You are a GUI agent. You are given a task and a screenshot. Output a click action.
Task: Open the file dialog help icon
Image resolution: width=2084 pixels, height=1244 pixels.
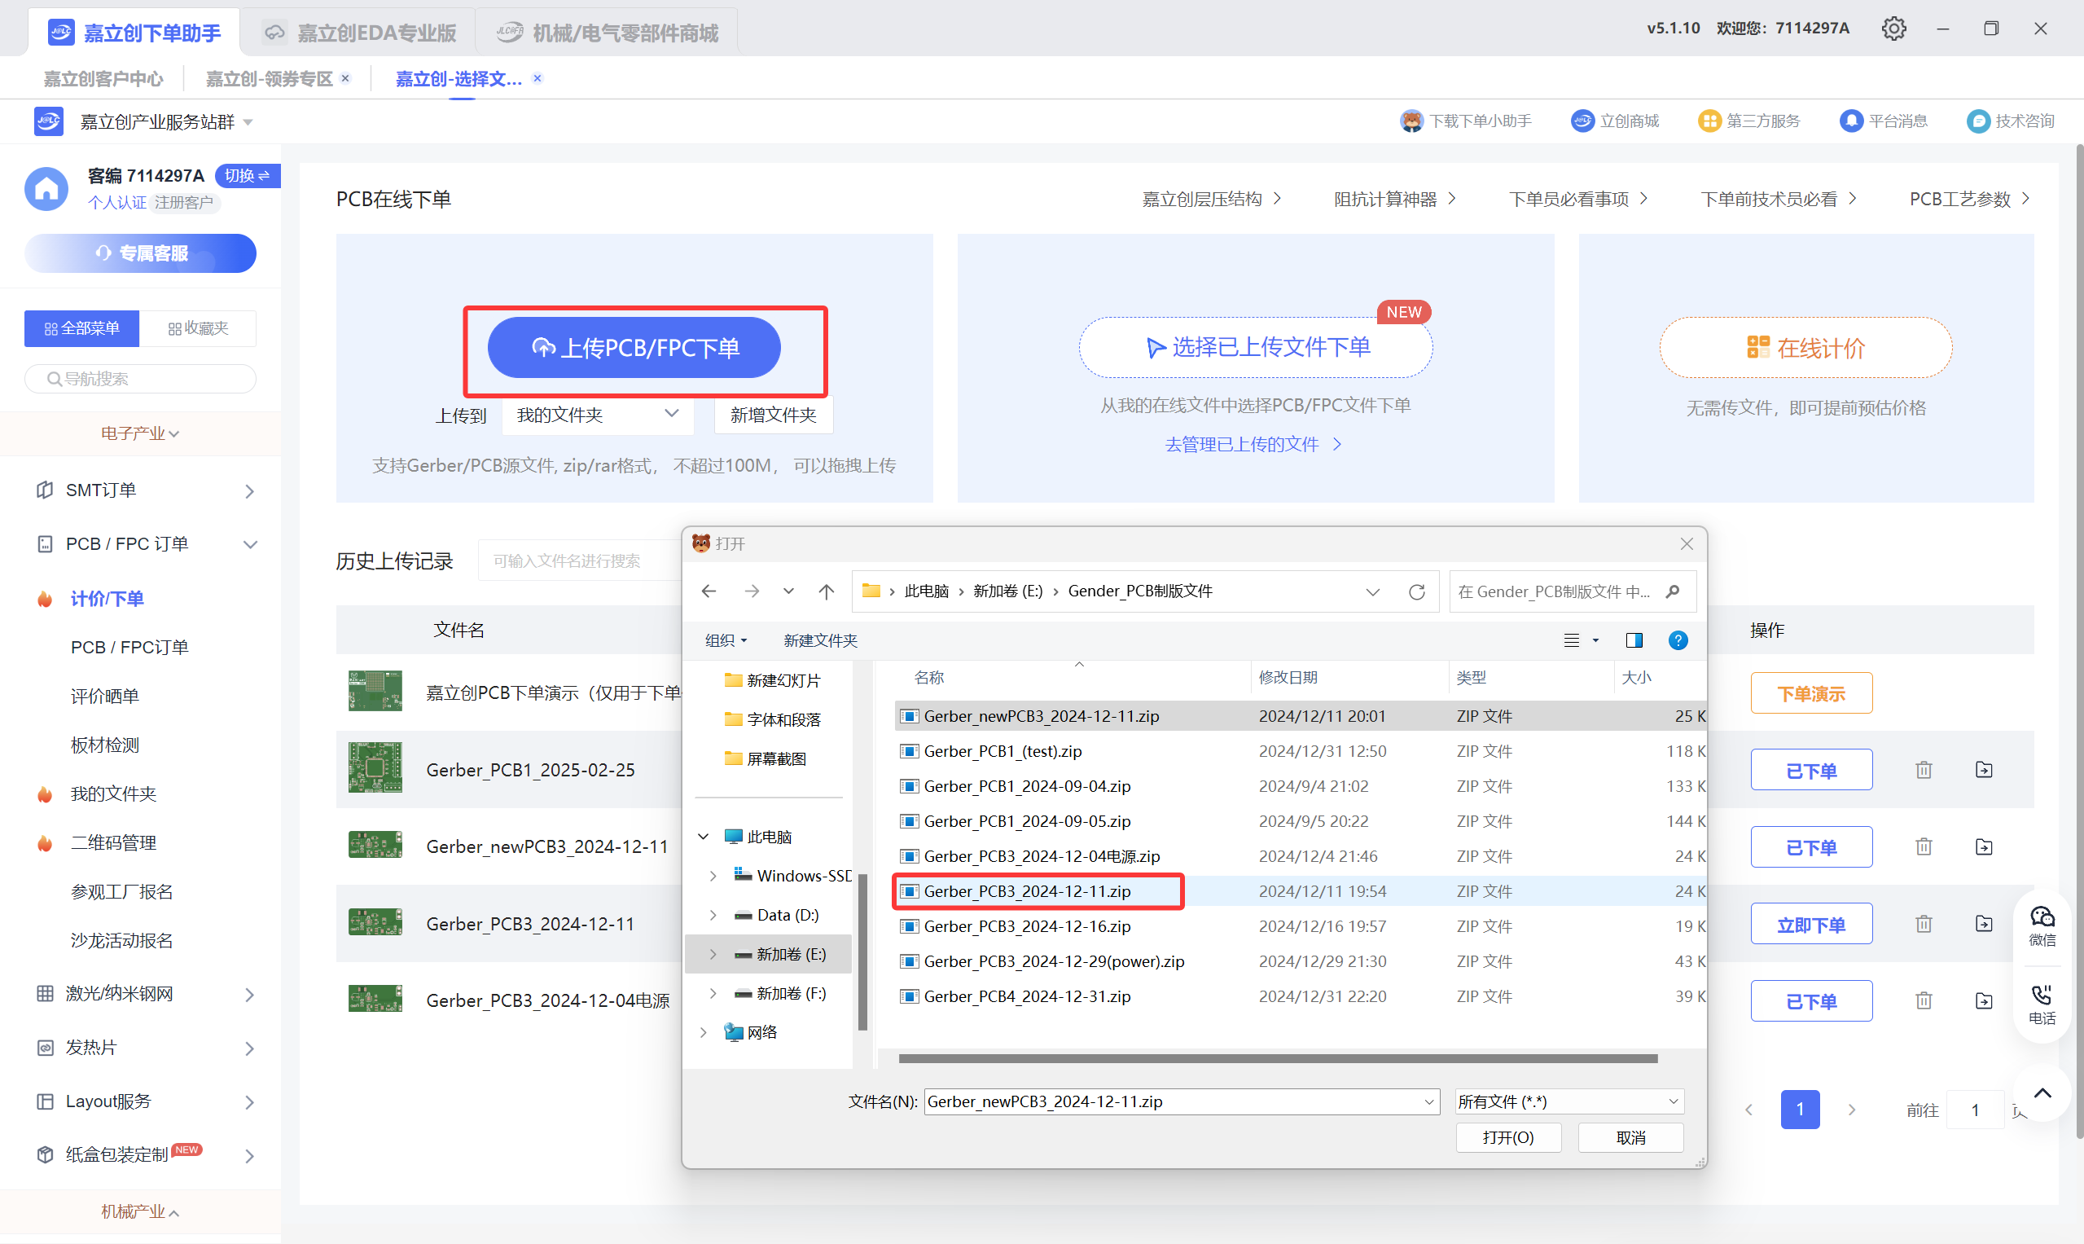click(1678, 641)
